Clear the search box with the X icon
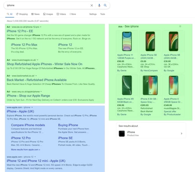 click(x=92, y=5)
